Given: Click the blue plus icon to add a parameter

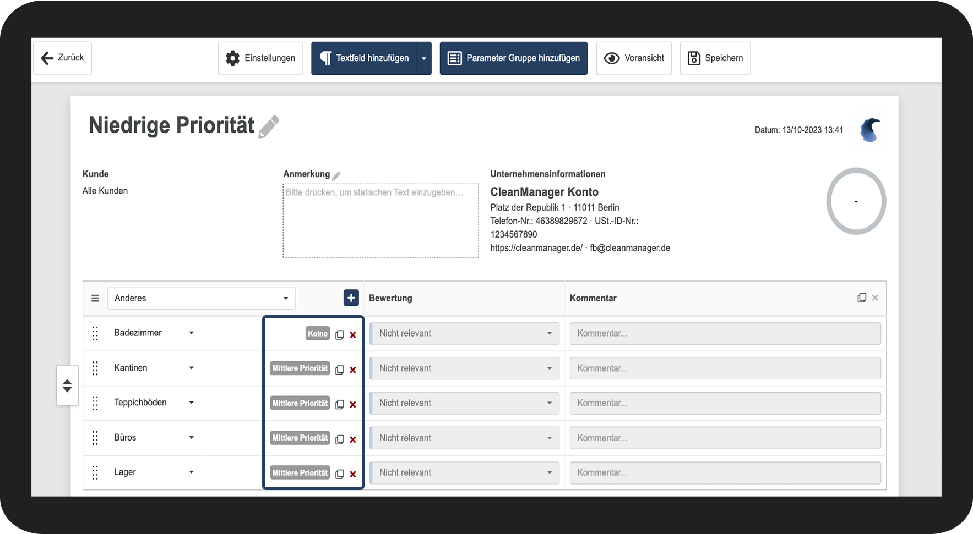Looking at the screenshot, I should (x=351, y=298).
